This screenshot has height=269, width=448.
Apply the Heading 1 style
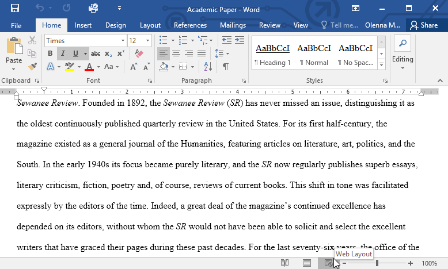[272, 55]
